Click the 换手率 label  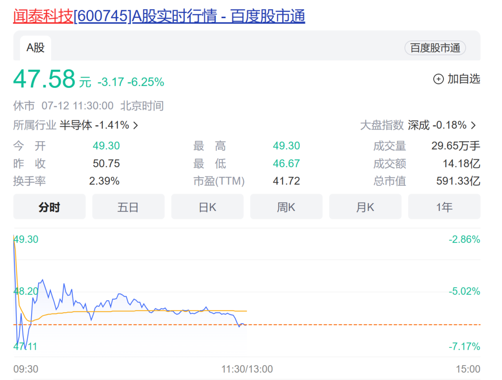coord(29,181)
